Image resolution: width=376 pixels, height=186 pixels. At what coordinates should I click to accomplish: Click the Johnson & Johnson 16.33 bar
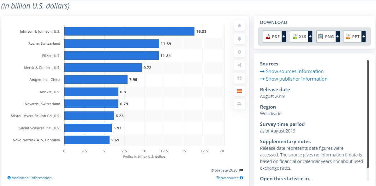pyautogui.click(x=129, y=31)
